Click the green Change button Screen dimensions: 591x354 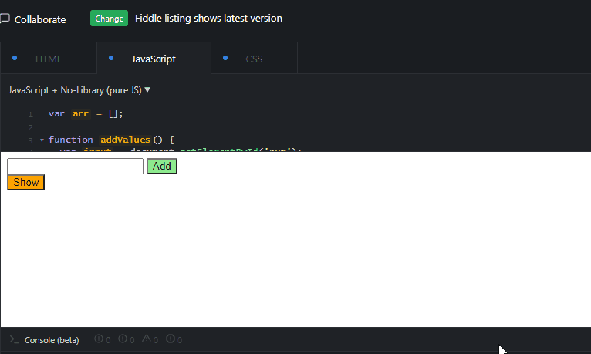click(x=109, y=19)
